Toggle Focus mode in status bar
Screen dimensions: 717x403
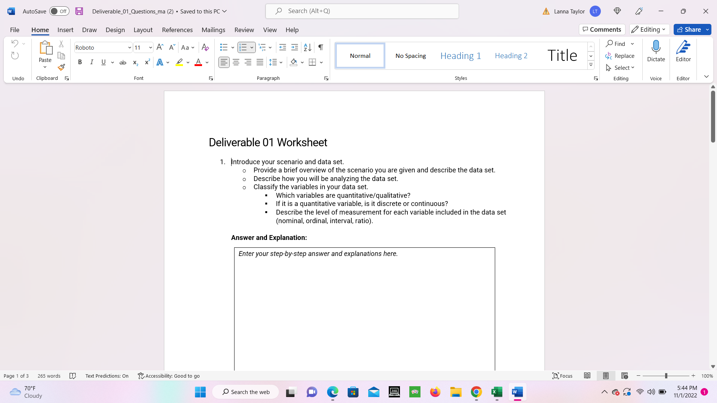(562, 376)
